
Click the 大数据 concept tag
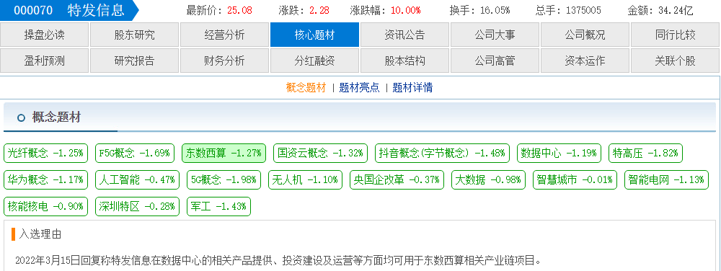(x=489, y=179)
